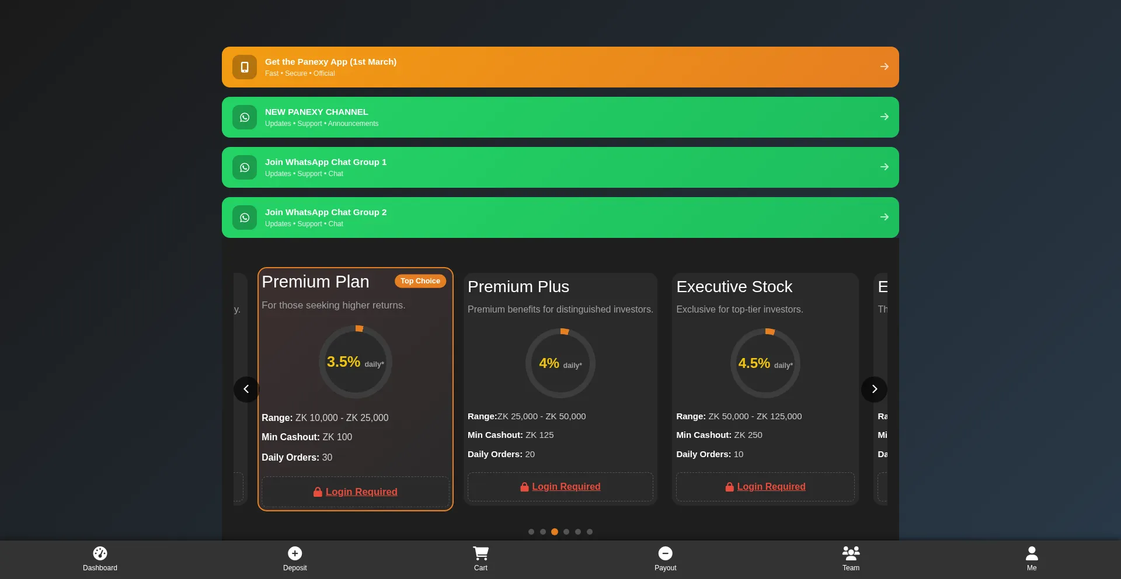This screenshot has width=1121, height=579.
Task: Select the fifth carousel pagination dot
Action: [x=578, y=532]
